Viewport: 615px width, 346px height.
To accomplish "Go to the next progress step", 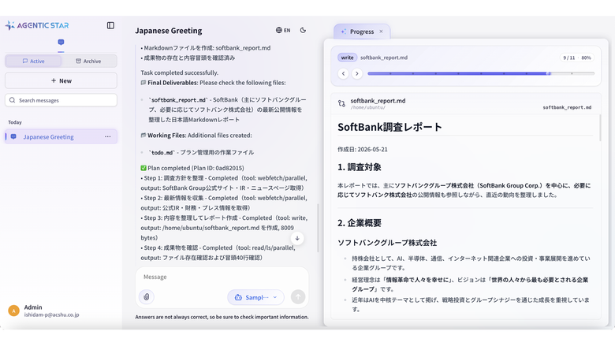I will 357,73.
